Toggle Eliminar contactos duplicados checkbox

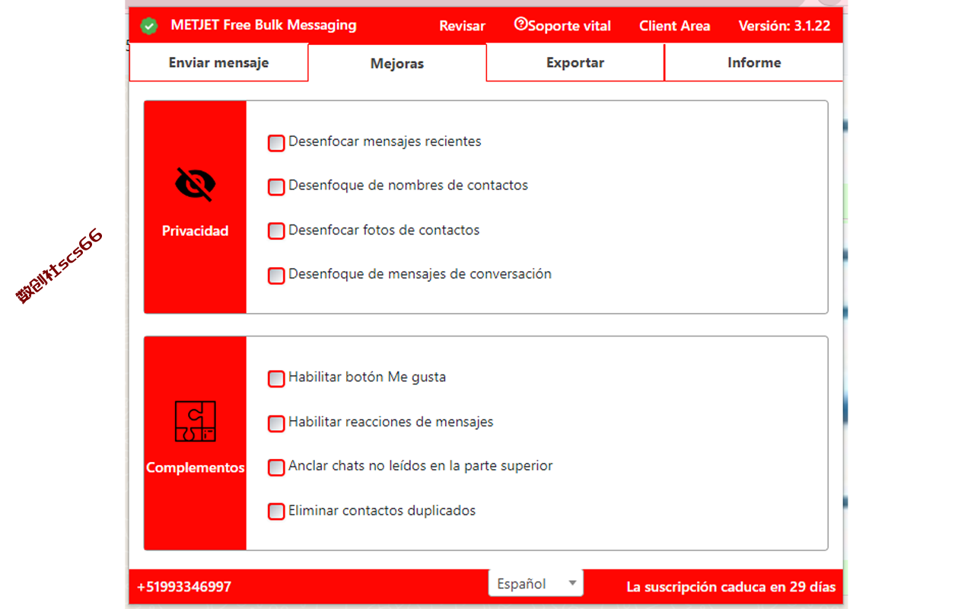276,512
